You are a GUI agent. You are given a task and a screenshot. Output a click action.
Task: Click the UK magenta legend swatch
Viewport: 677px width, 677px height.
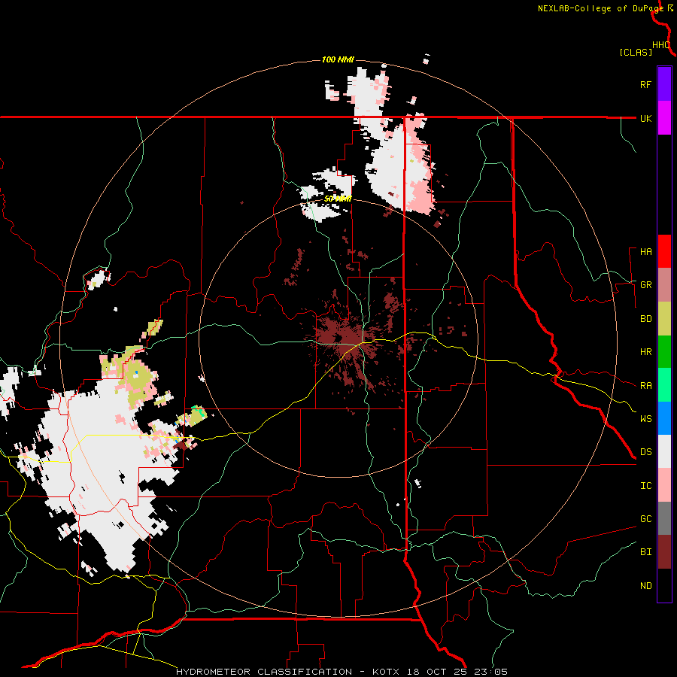tap(664, 117)
